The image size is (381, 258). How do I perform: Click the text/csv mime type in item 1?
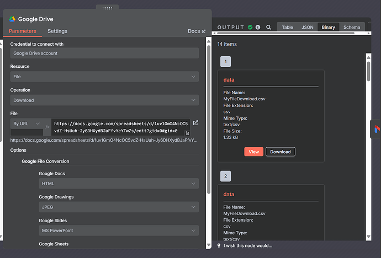tap(231, 125)
